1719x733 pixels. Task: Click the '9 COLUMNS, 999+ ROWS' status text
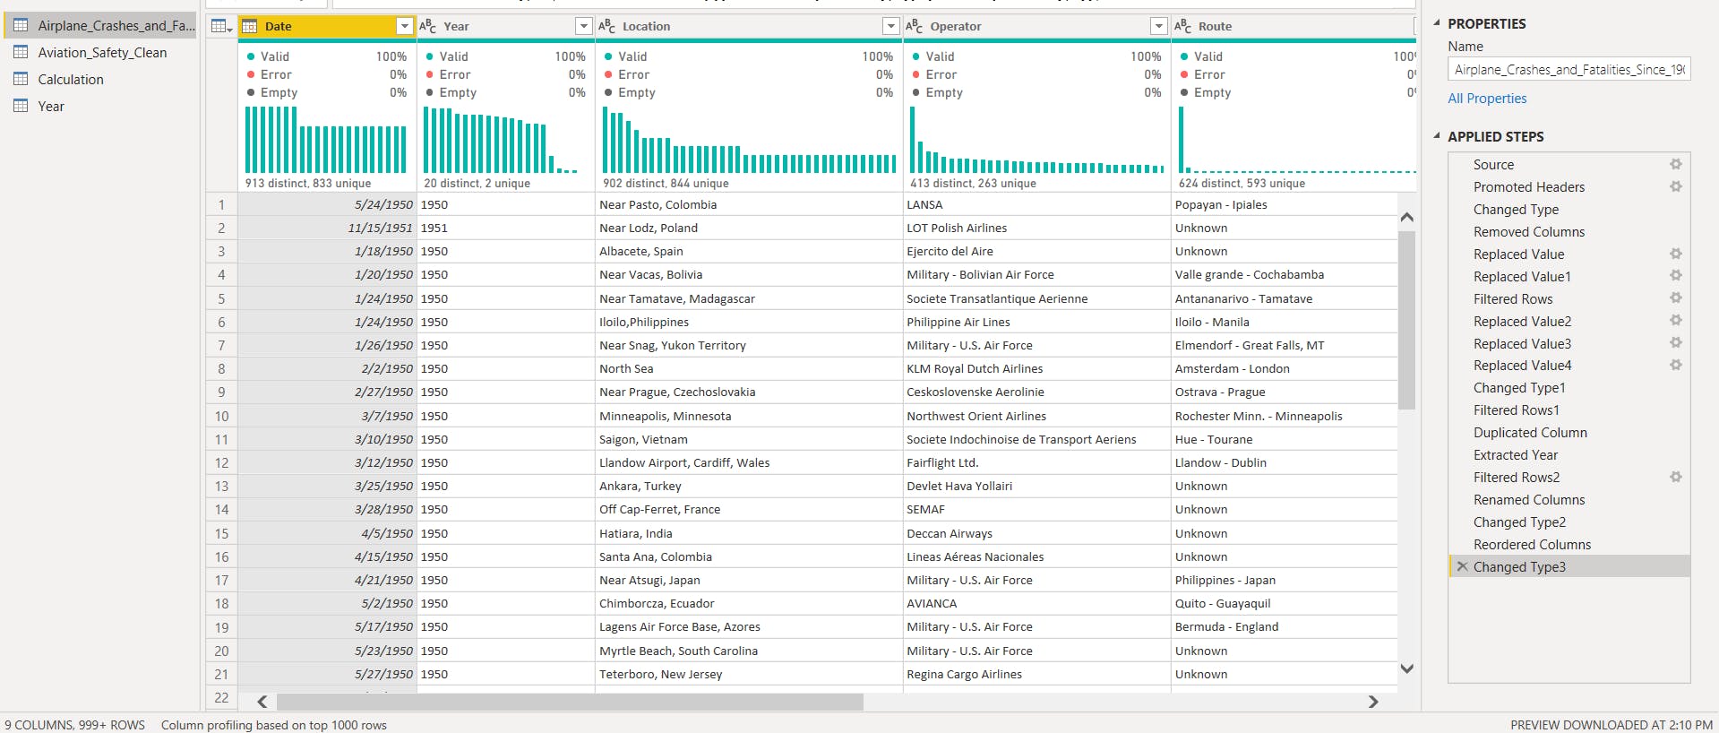click(x=74, y=725)
